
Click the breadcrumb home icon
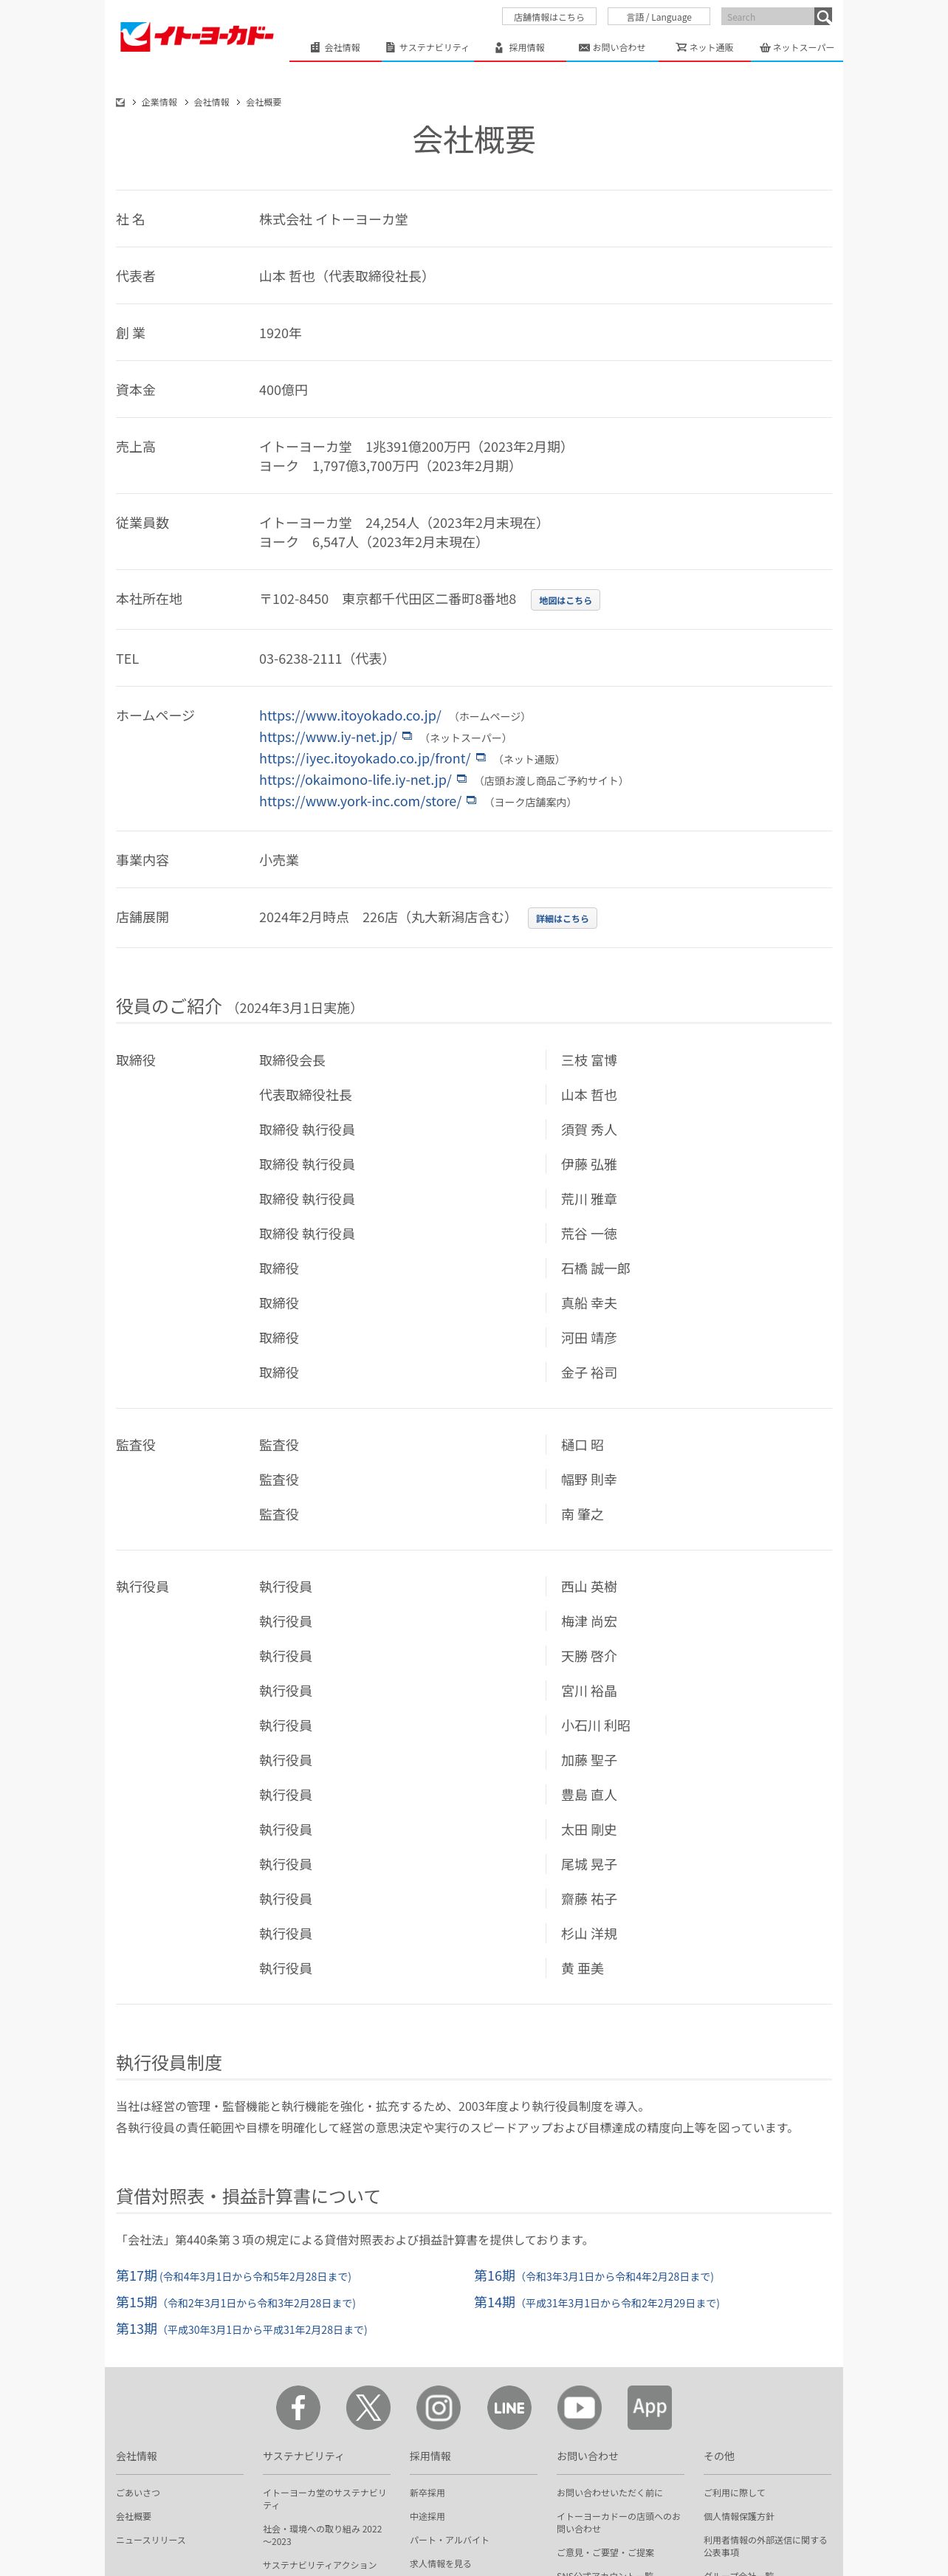point(120,102)
